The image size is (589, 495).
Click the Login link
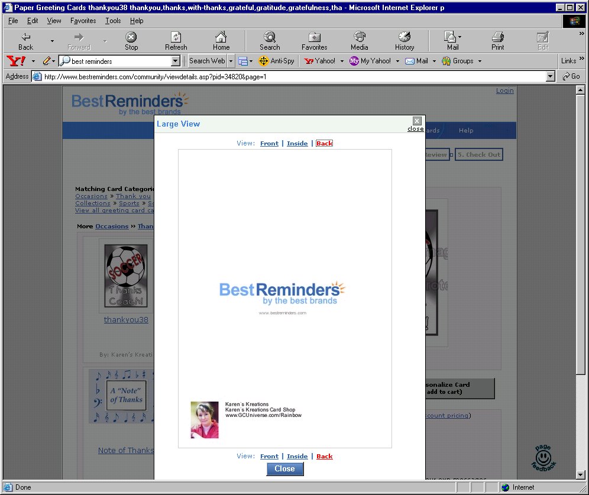pyautogui.click(x=504, y=90)
